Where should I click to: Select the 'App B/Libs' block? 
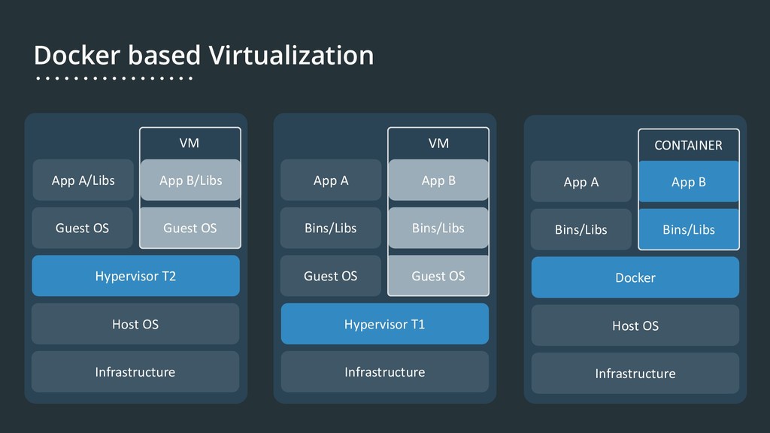coord(190,180)
